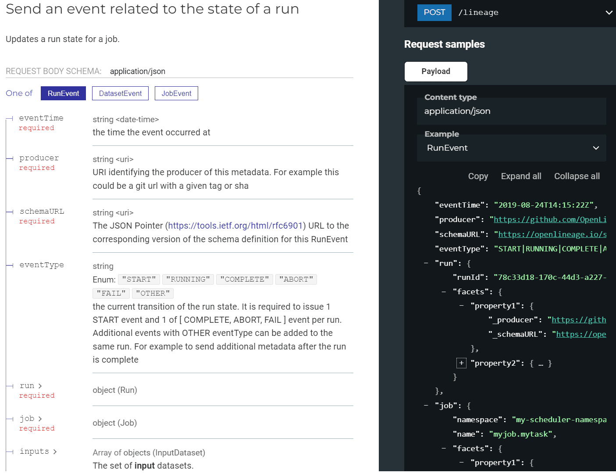This screenshot has height=473, width=616.
Task: Collapse the run "facets" minus icon
Action: [x=444, y=292]
